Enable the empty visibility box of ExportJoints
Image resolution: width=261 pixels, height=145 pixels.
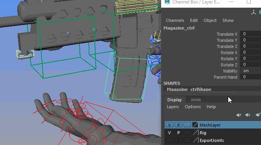[x=170, y=140]
